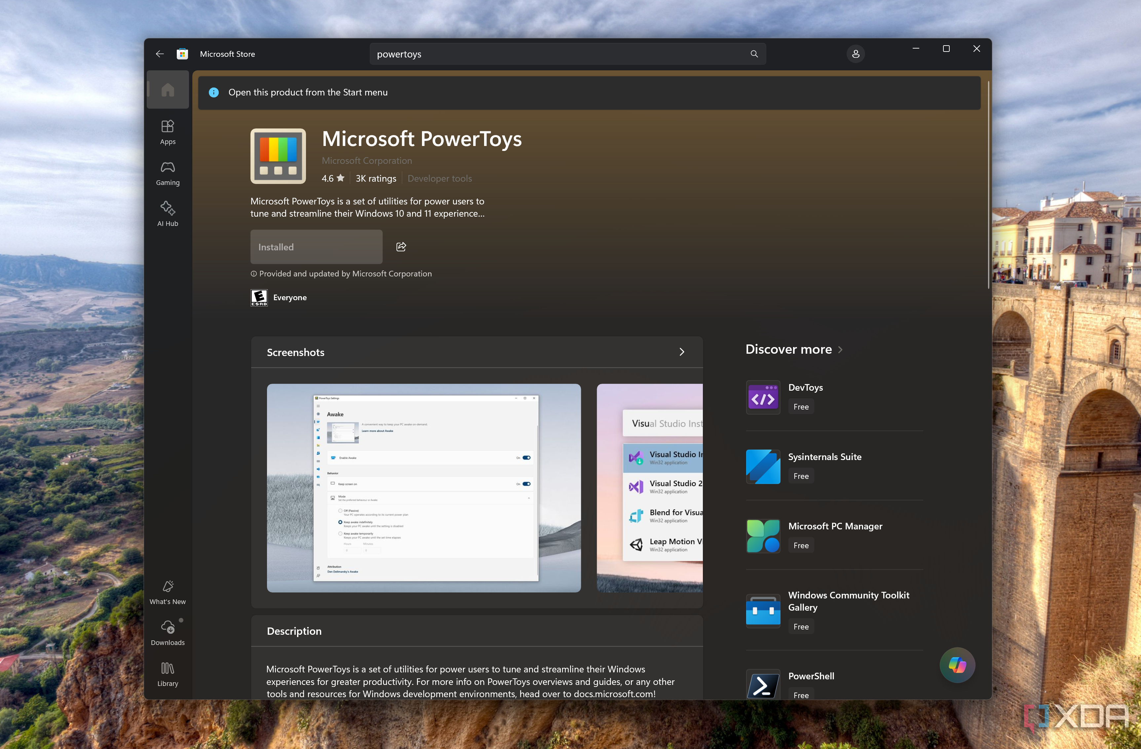This screenshot has height=749, width=1141.
Task: Share PowerToys using the share icon
Action: [401, 246]
